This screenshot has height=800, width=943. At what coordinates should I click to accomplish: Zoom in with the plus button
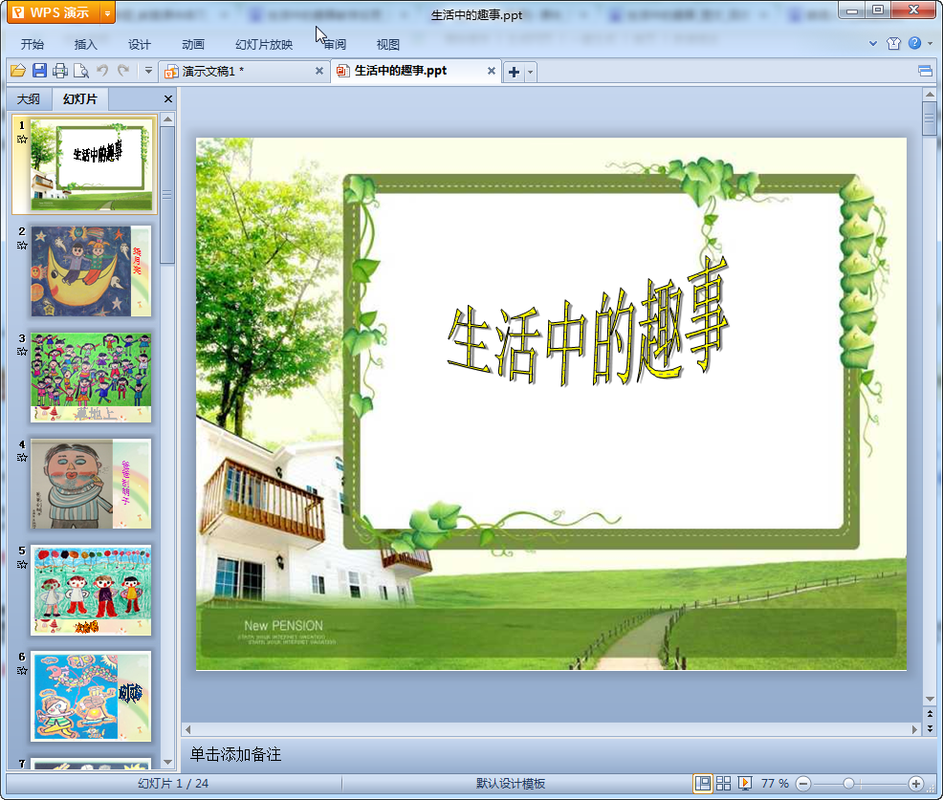pyautogui.click(x=916, y=784)
